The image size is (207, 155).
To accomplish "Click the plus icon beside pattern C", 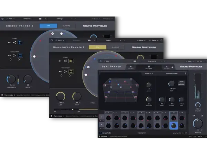I will [172, 68].
